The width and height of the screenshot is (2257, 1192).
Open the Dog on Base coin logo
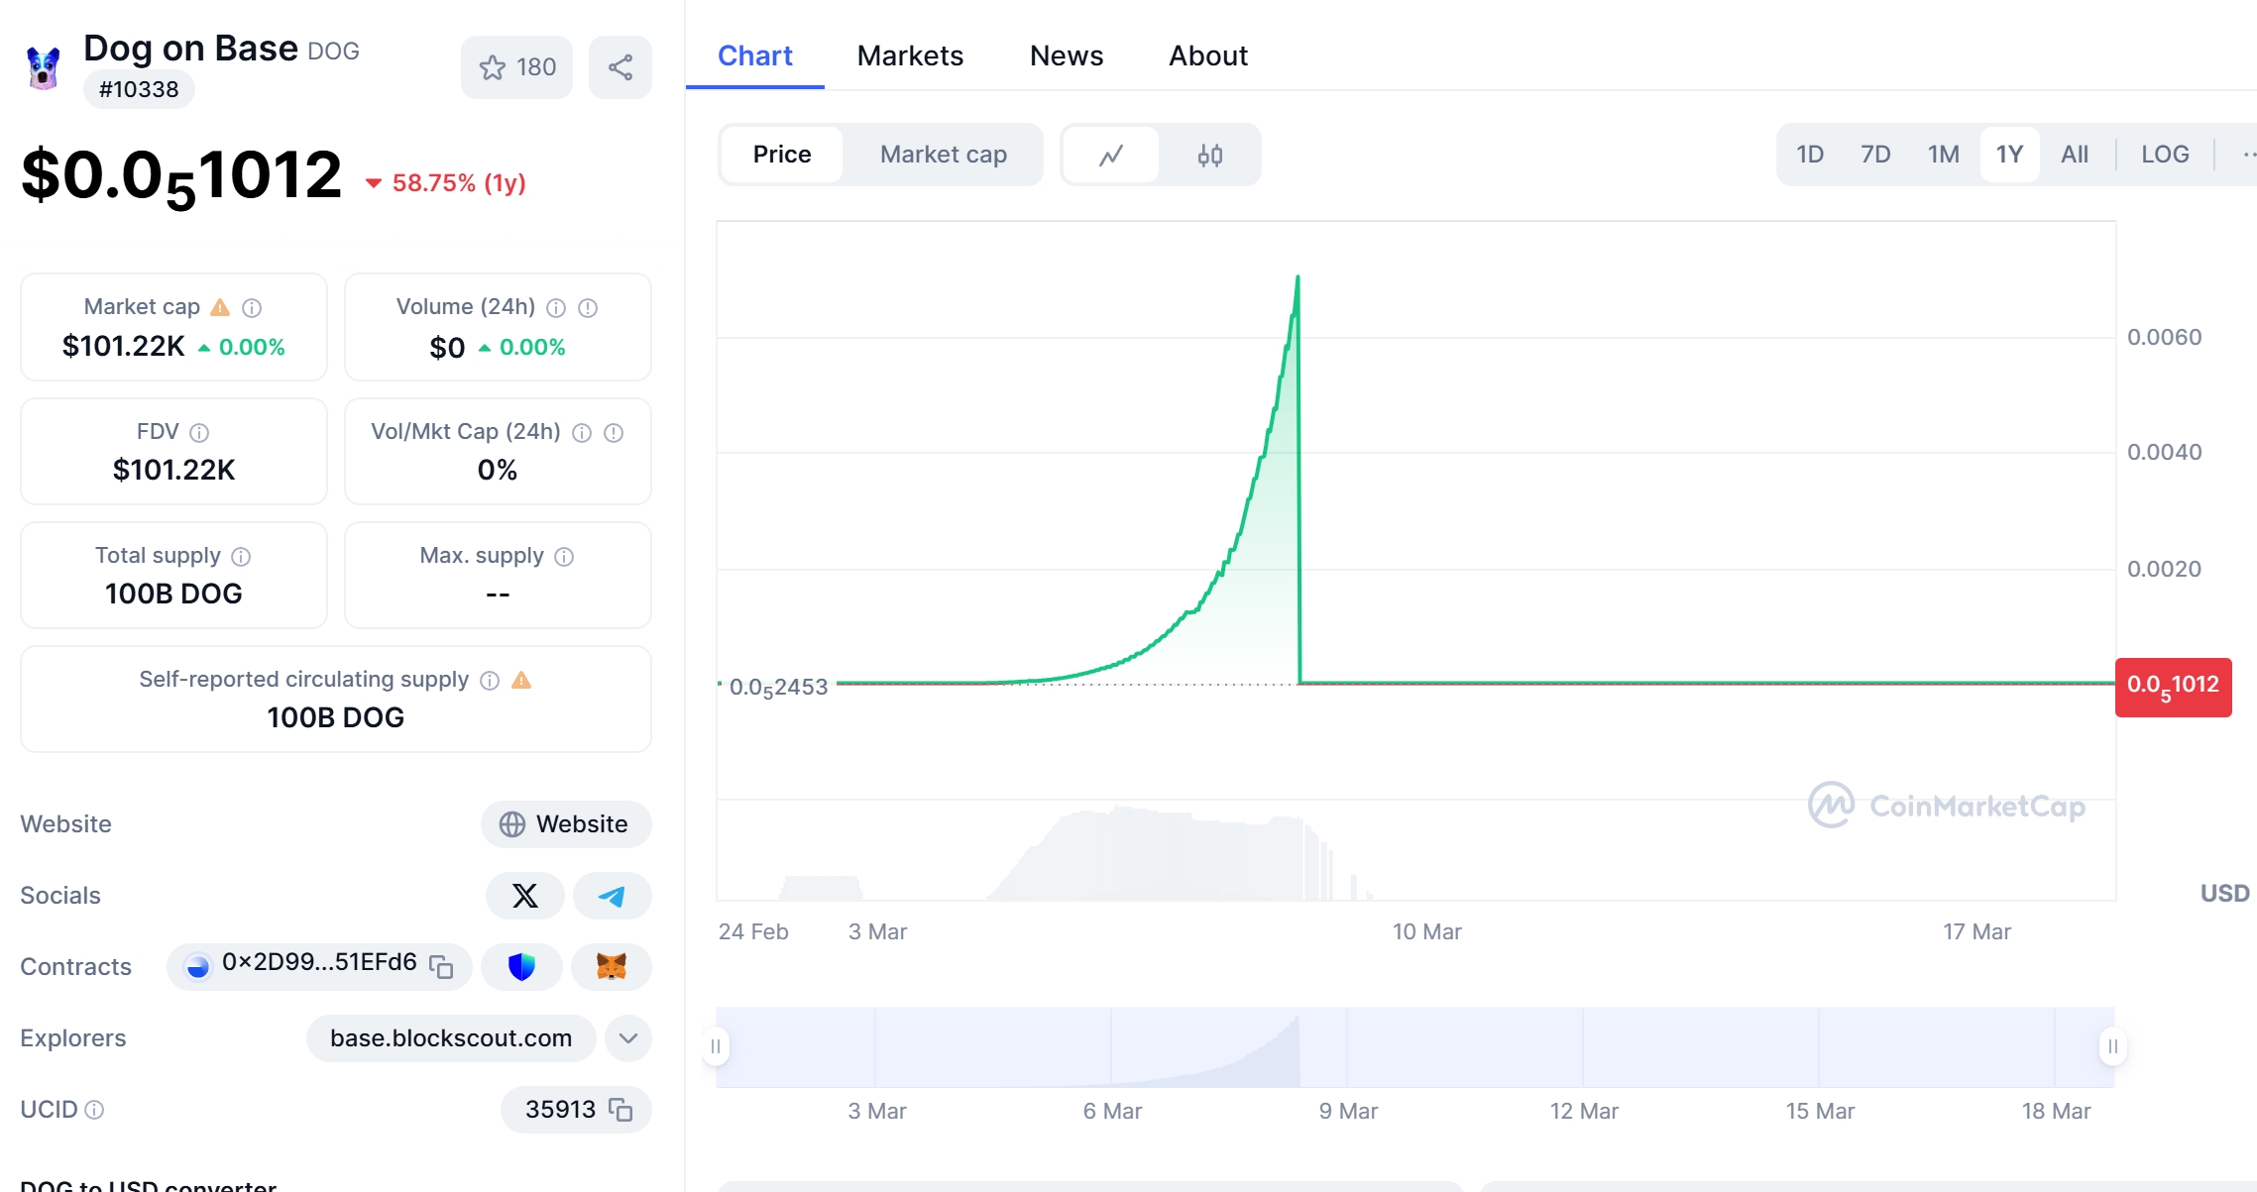click(44, 68)
